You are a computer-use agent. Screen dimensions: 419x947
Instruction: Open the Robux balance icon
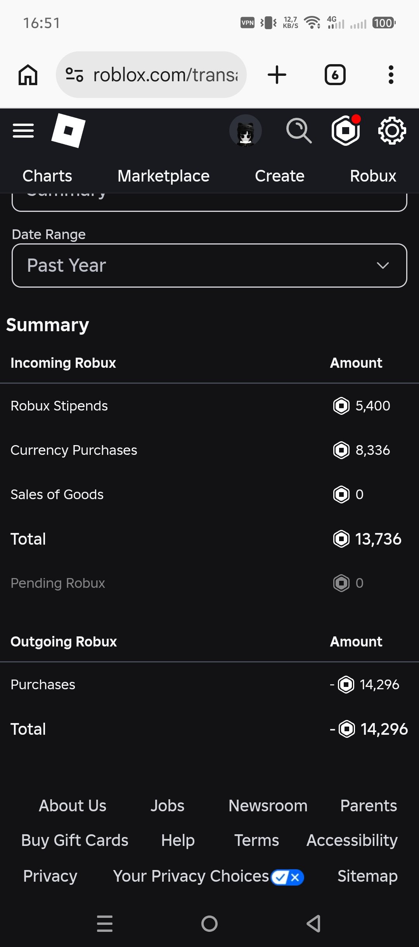pos(346,131)
